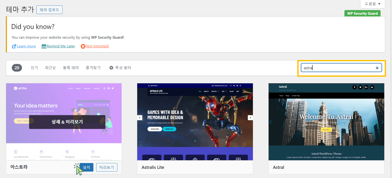
Task: Click the 테마 추가 page heading
Action: click(x=20, y=9)
